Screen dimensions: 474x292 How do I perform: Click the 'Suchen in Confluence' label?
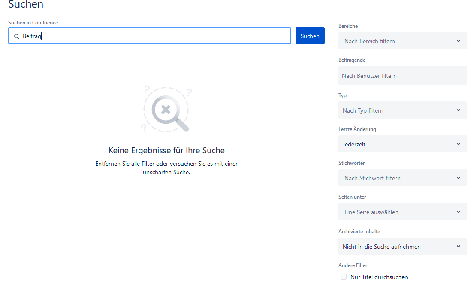[33, 23]
